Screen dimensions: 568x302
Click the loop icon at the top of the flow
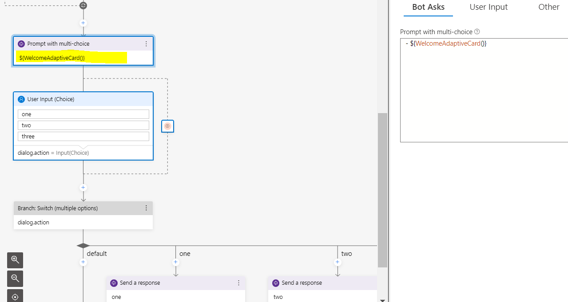83,5
